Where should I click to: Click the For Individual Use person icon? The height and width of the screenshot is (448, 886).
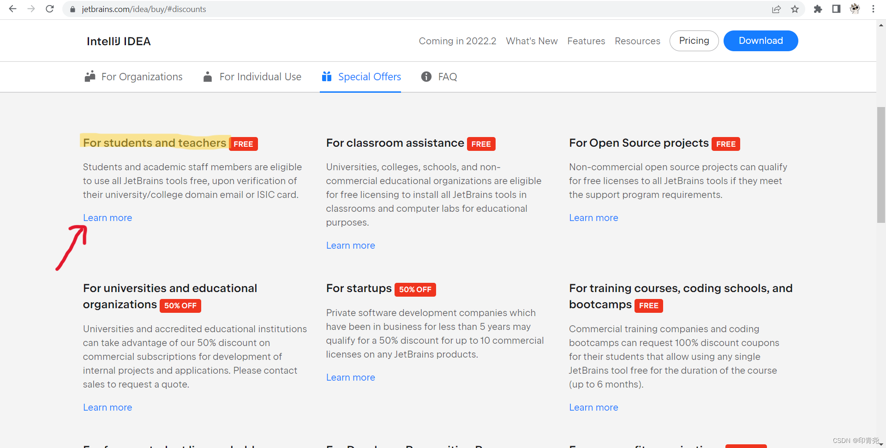click(x=208, y=77)
